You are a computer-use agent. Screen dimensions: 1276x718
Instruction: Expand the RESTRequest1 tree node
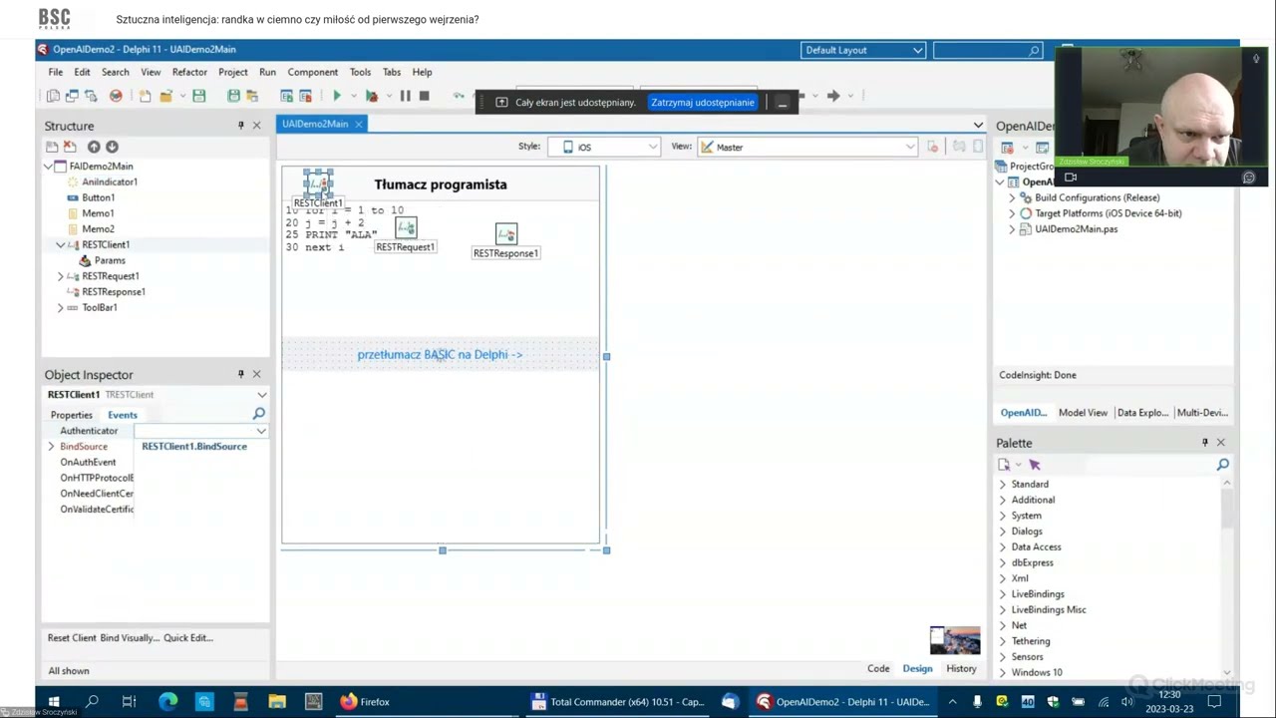[61, 276]
